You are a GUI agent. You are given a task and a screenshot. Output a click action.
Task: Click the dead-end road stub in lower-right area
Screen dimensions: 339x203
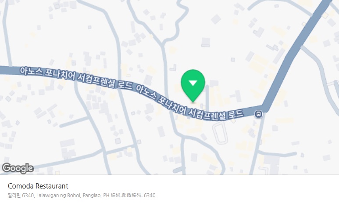click(x=277, y=153)
